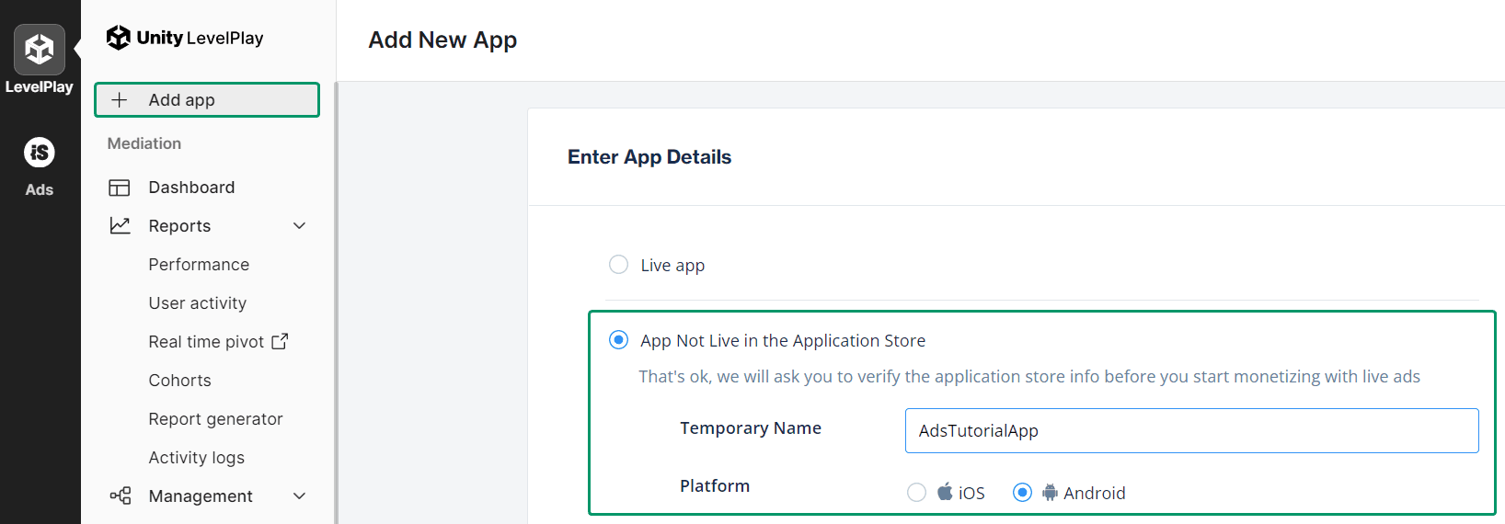The width and height of the screenshot is (1505, 524).
Task: Click the Add app button
Action: [207, 100]
